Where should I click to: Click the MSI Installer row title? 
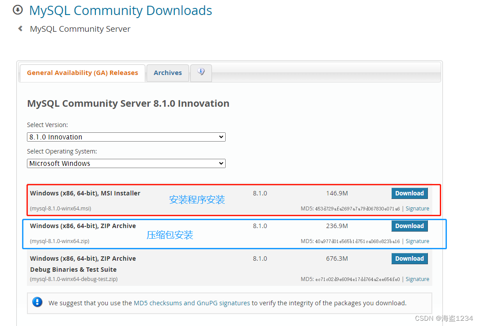coord(85,193)
